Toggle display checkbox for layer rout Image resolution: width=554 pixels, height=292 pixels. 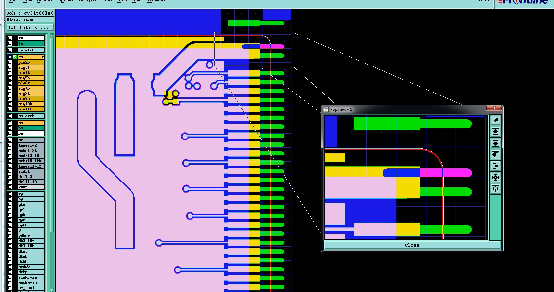(x=10, y=187)
